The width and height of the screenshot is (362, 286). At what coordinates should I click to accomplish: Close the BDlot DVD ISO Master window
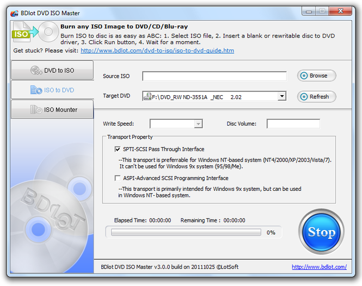click(340, 11)
